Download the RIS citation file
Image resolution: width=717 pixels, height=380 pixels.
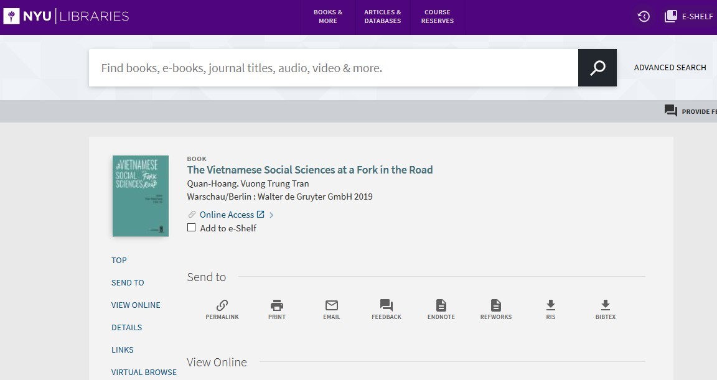point(550,309)
